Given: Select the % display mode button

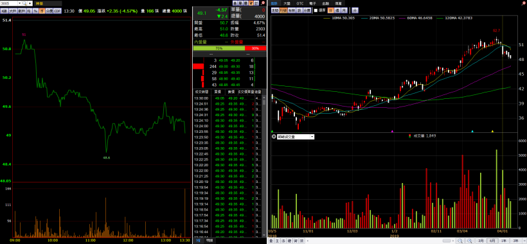Looking at the screenshot, I should click(35, 11).
